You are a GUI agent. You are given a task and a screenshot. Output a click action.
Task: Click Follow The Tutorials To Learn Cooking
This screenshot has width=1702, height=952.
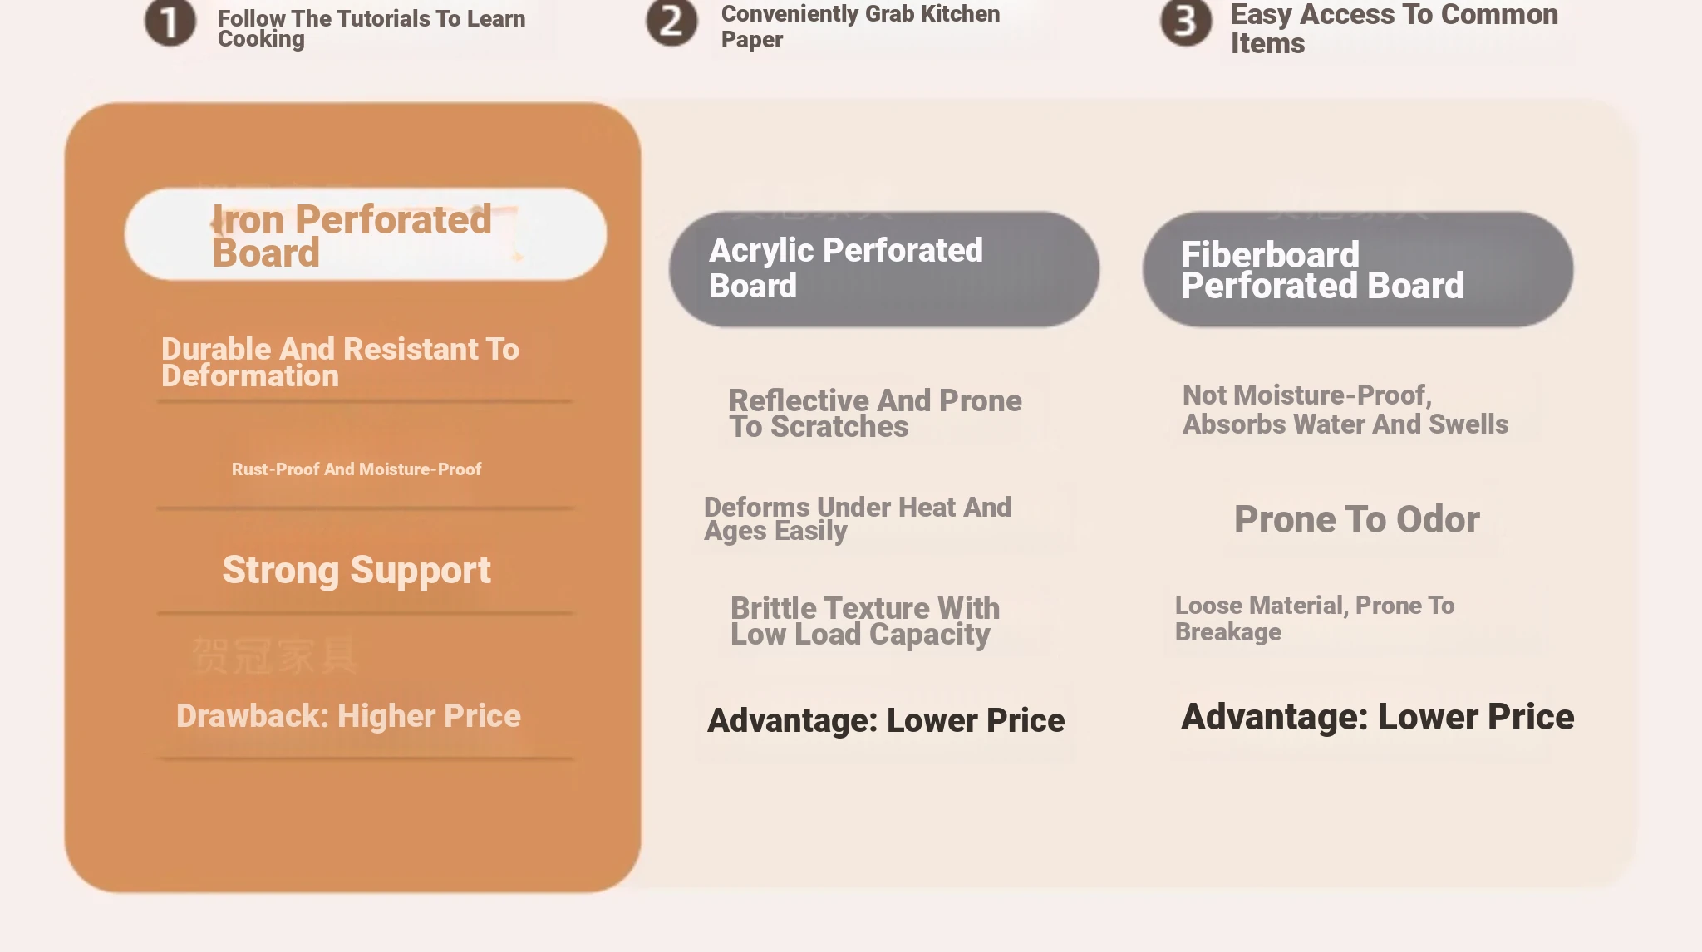tap(371, 28)
